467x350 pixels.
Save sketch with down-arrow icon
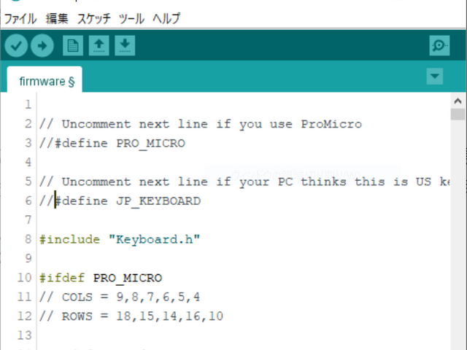(125, 45)
